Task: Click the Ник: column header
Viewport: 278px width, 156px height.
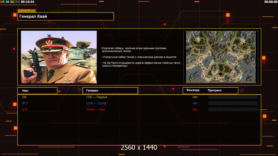Action: (x=37, y=90)
